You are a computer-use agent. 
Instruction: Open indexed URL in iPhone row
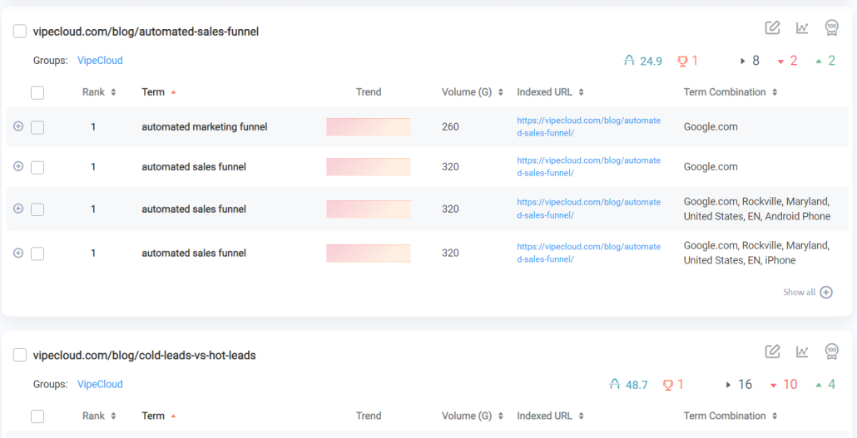[x=589, y=253]
